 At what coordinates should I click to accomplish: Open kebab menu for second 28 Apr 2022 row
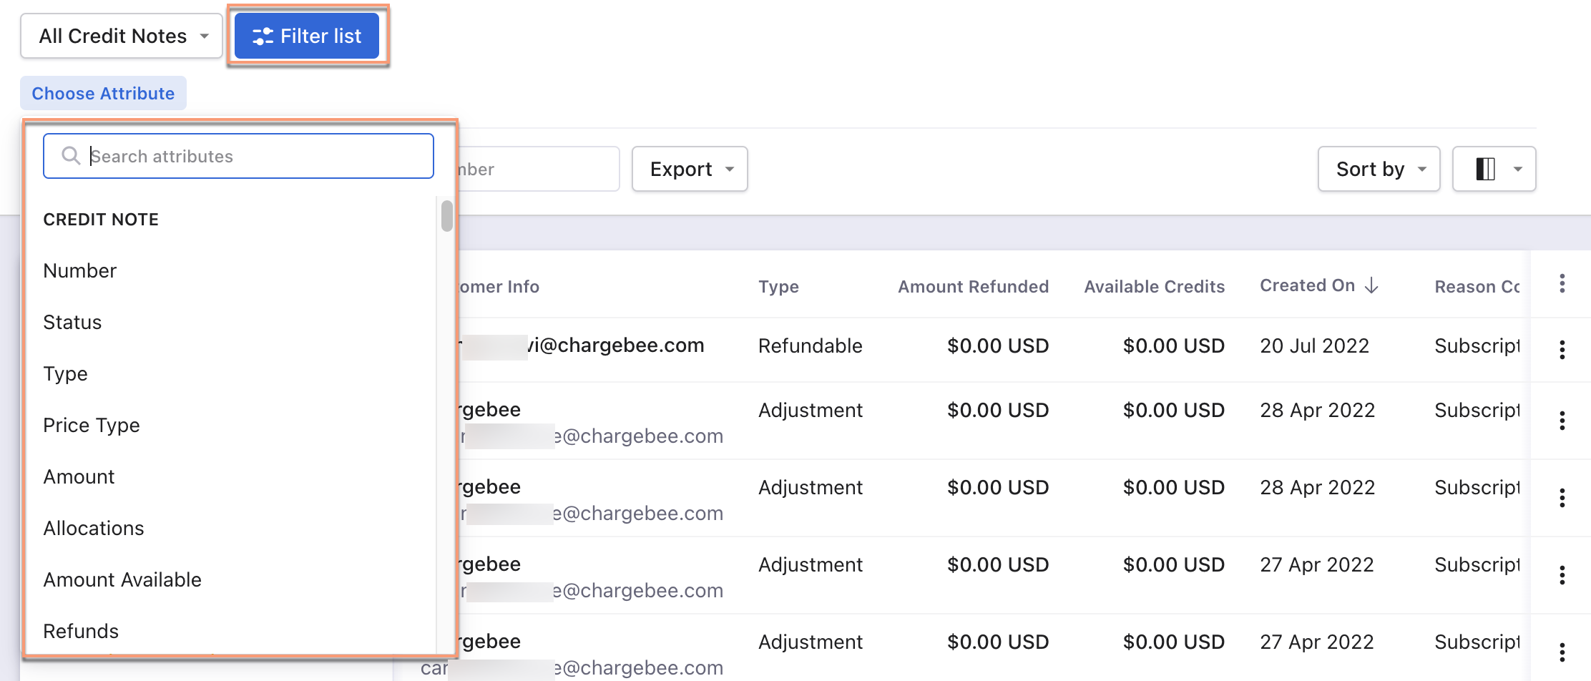click(x=1562, y=498)
